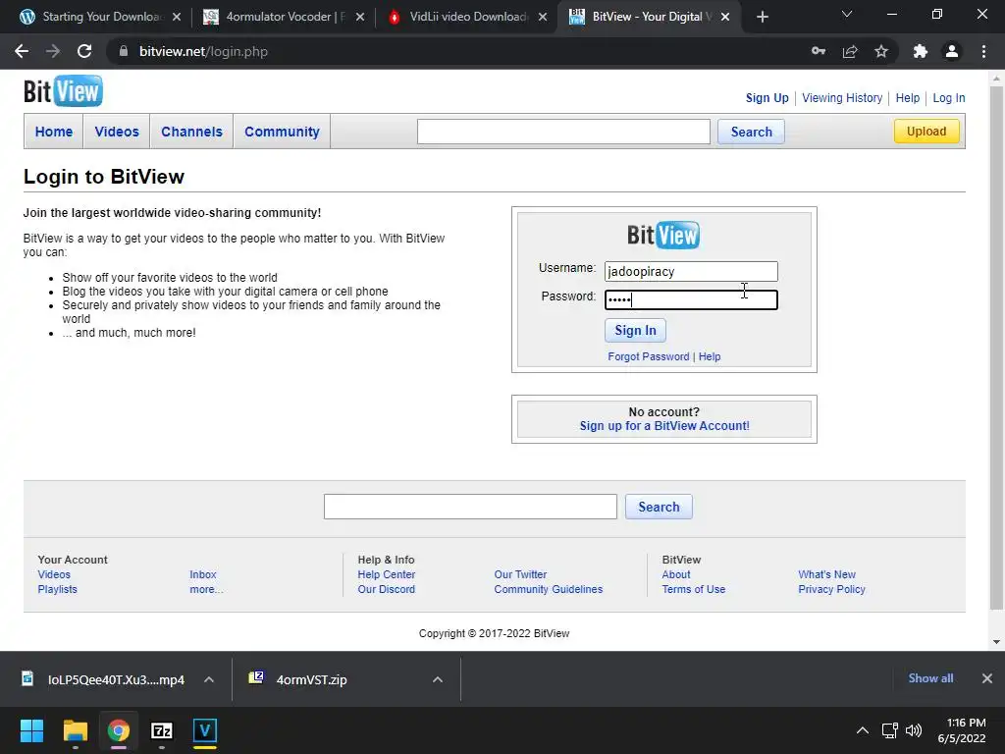Focus the Username field
1005x754 pixels.
coord(691,271)
